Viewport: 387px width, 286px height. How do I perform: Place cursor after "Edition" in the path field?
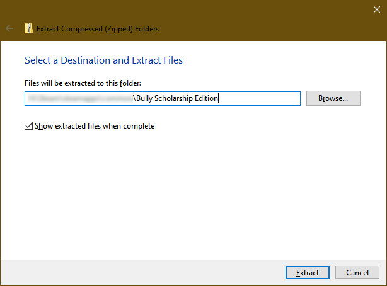pyautogui.click(x=218, y=98)
